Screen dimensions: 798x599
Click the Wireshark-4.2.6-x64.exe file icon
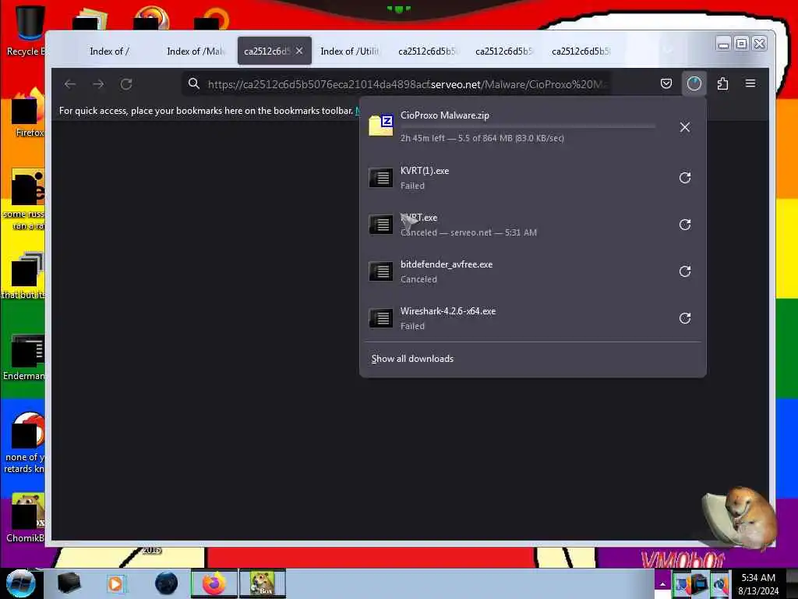pyautogui.click(x=381, y=318)
